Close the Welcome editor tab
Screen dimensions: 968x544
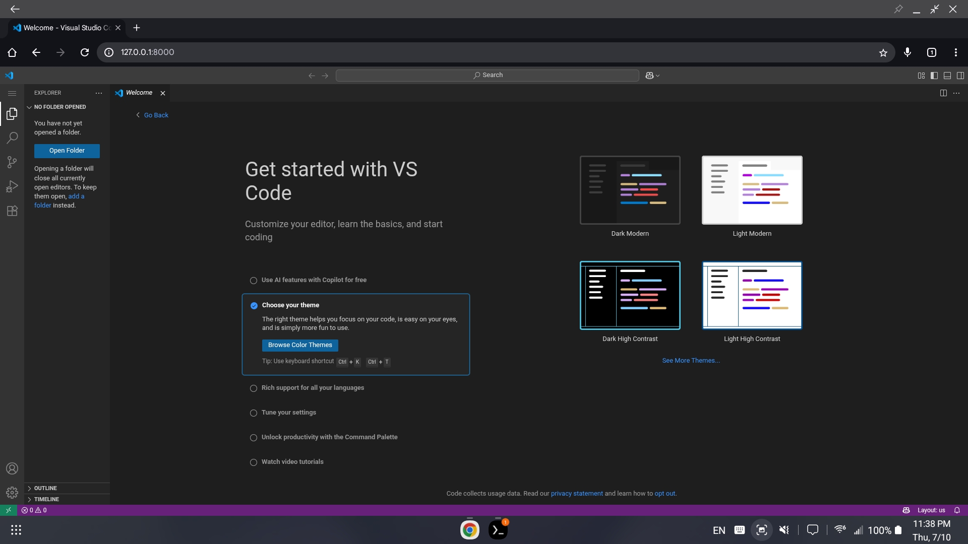click(163, 93)
